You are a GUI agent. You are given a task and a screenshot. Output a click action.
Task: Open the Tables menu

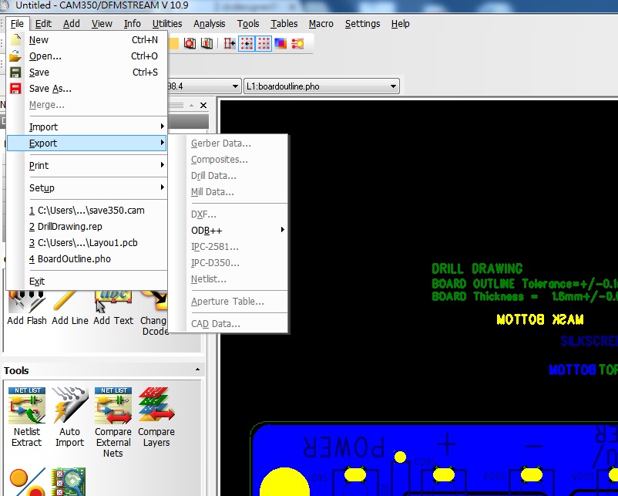coord(284,24)
